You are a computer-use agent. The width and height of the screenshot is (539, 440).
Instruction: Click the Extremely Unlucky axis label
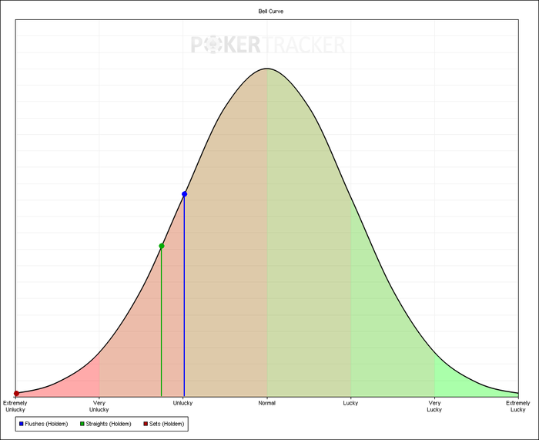(x=15, y=406)
